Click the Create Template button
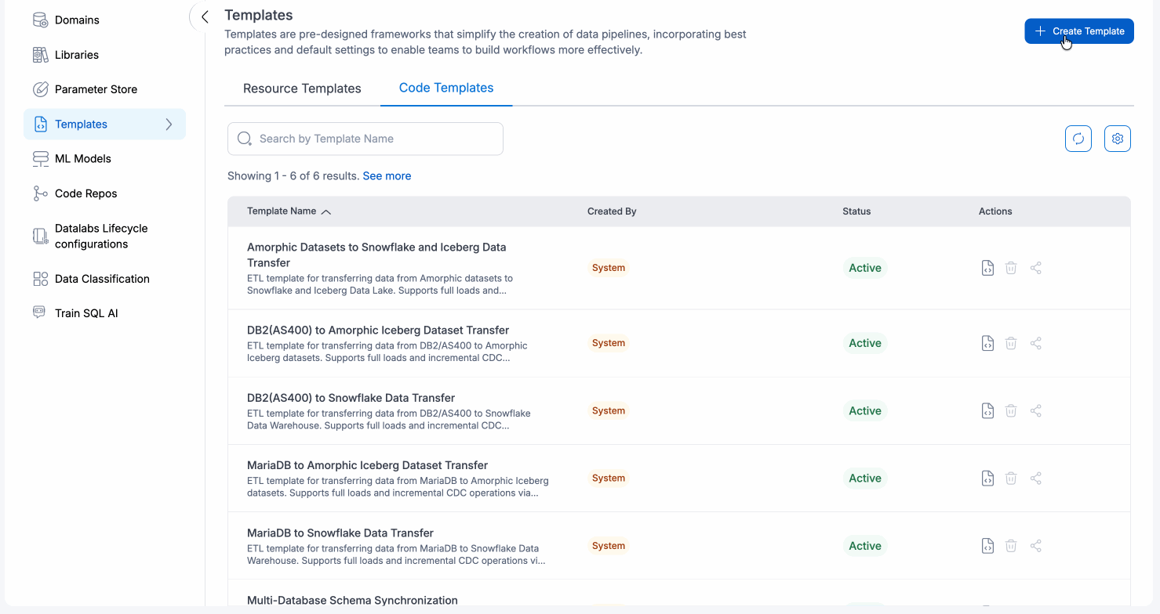 coord(1078,31)
